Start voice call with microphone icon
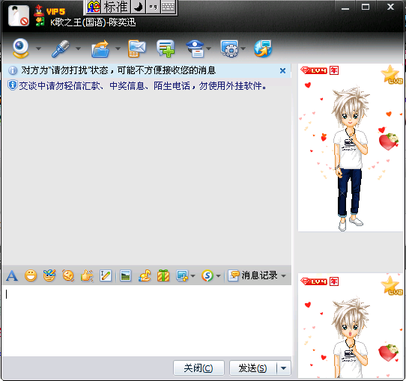This screenshot has height=381, width=406. click(x=60, y=49)
